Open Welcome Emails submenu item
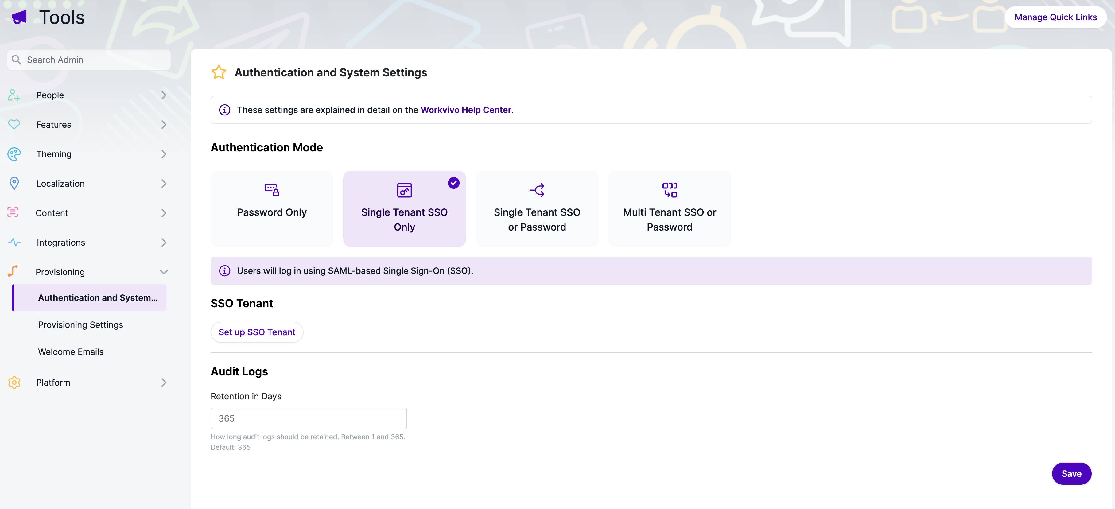 [71, 352]
